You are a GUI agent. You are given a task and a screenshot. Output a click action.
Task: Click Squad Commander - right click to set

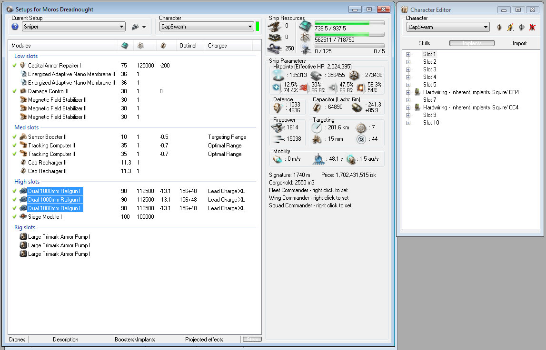coord(310,205)
